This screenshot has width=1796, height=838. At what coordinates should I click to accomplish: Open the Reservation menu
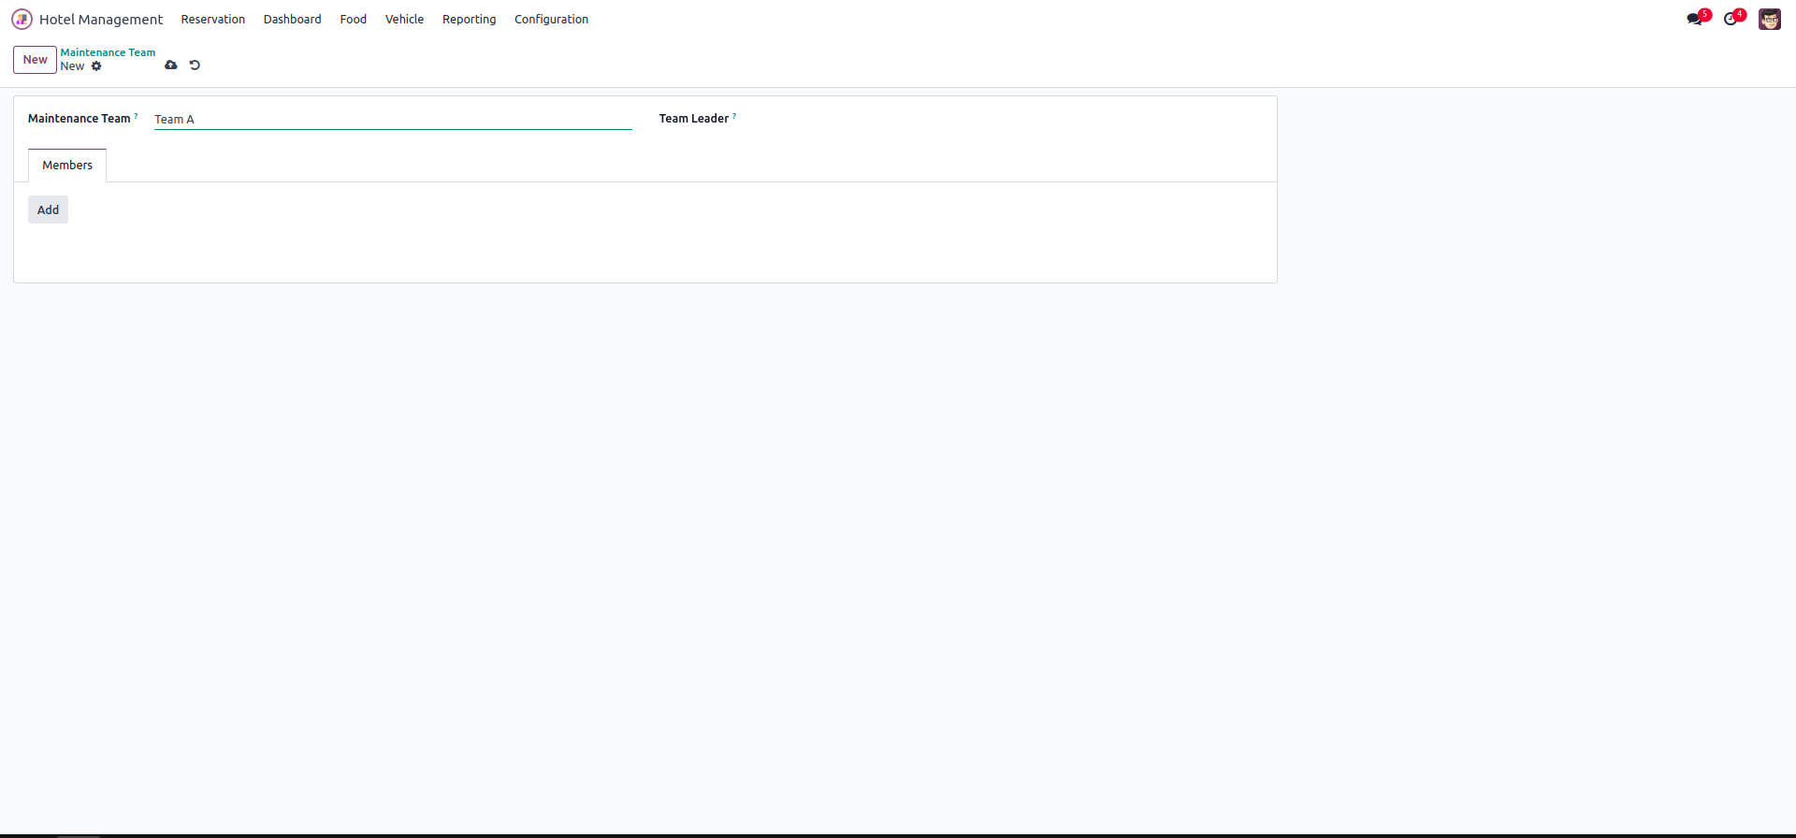pos(212,19)
